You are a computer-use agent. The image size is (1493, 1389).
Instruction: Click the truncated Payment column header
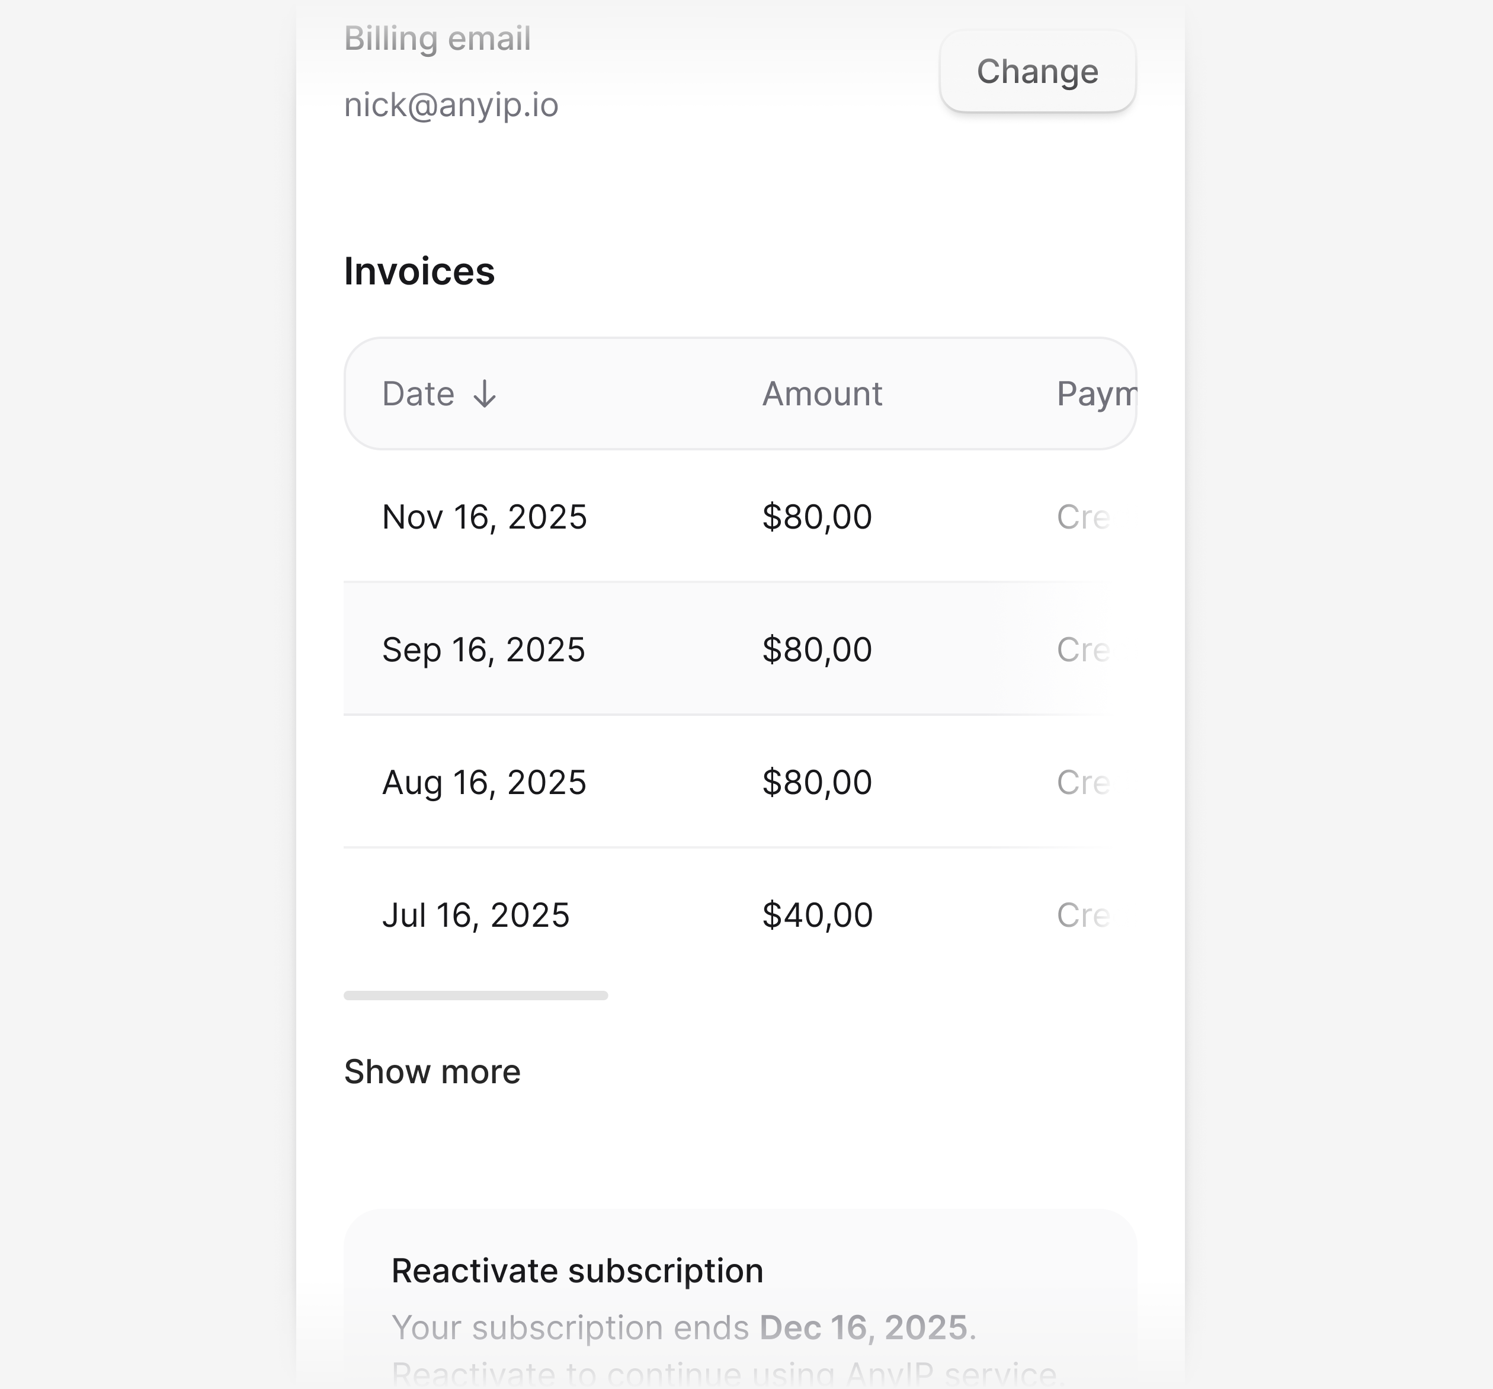[x=1095, y=393]
